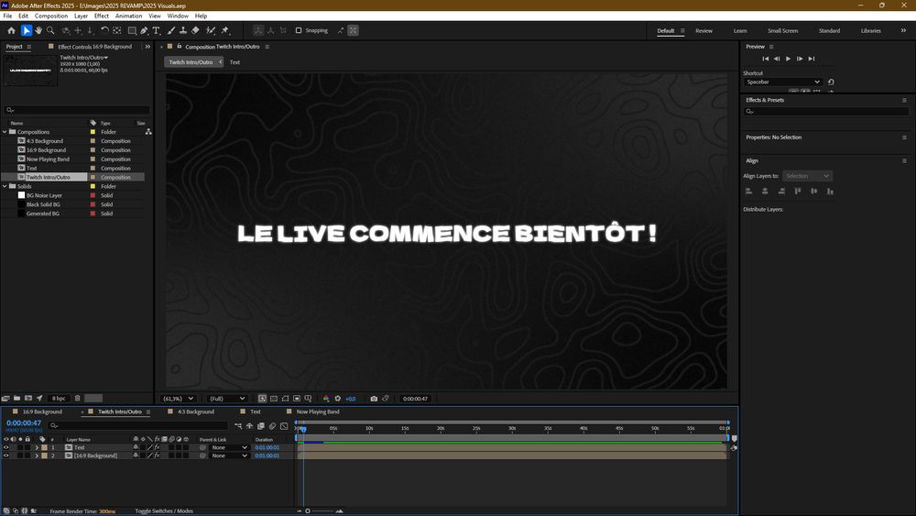916x516 pixels.
Task: Open Show Channel and color management icon
Action: point(326,399)
